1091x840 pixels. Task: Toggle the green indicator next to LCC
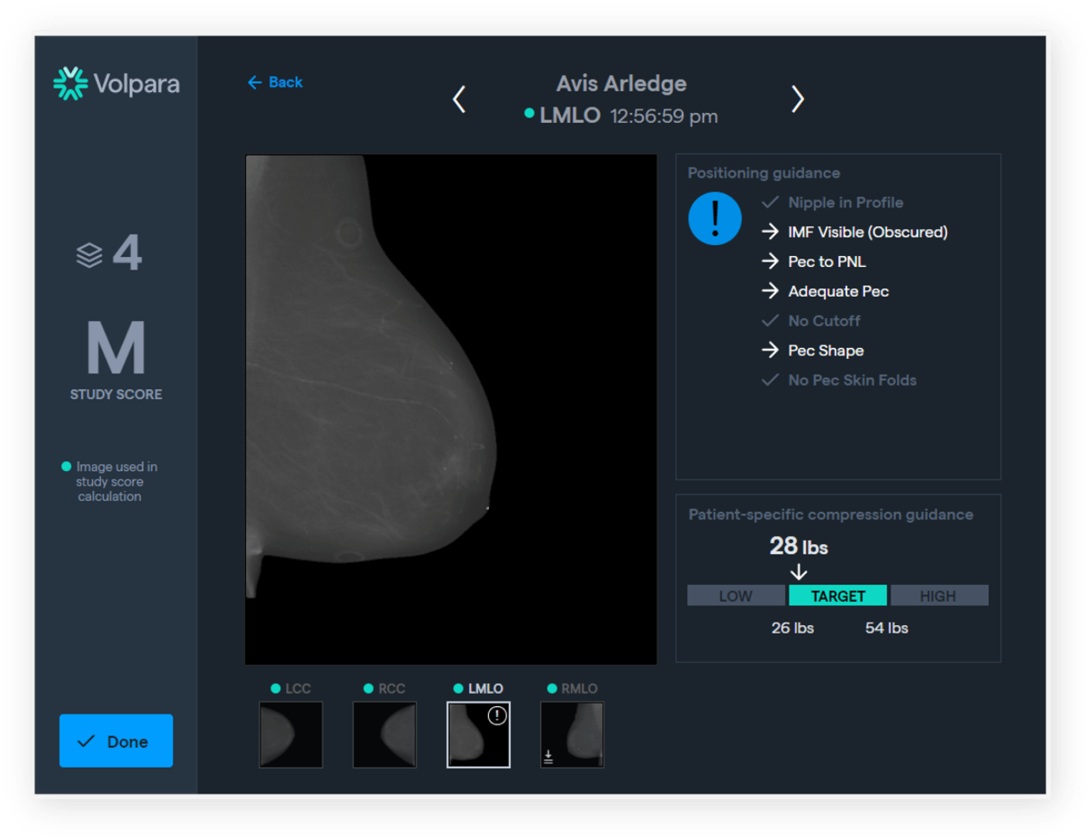click(275, 688)
